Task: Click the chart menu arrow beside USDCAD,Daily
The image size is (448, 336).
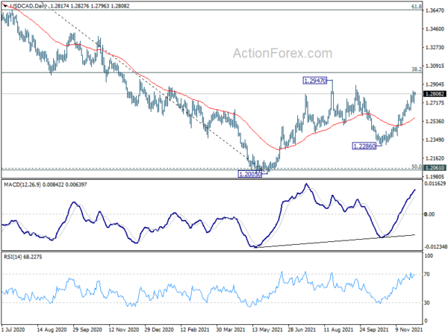Action: pyautogui.click(x=5, y=6)
